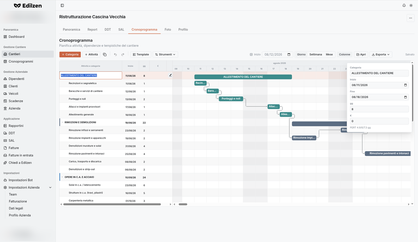Click the activity table horizontal scrollbar

112,204
